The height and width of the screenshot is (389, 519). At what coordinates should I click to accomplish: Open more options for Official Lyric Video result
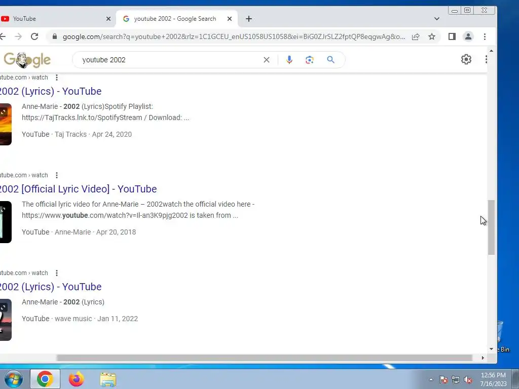click(57, 175)
